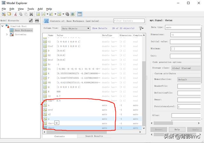The height and width of the screenshot is (143, 204).
Task: Click the gears configuration toolbar icon
Action: 67,14
